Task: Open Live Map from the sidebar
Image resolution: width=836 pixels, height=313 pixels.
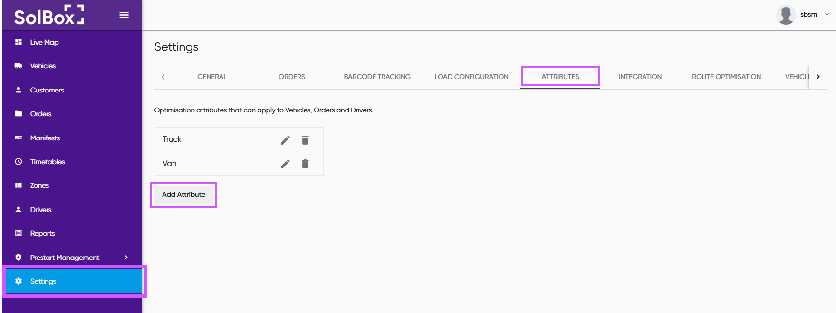Action: (44, 42)
